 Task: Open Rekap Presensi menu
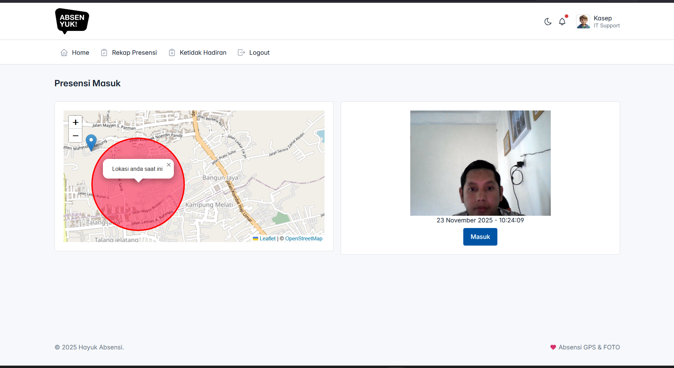pos(129,53)
